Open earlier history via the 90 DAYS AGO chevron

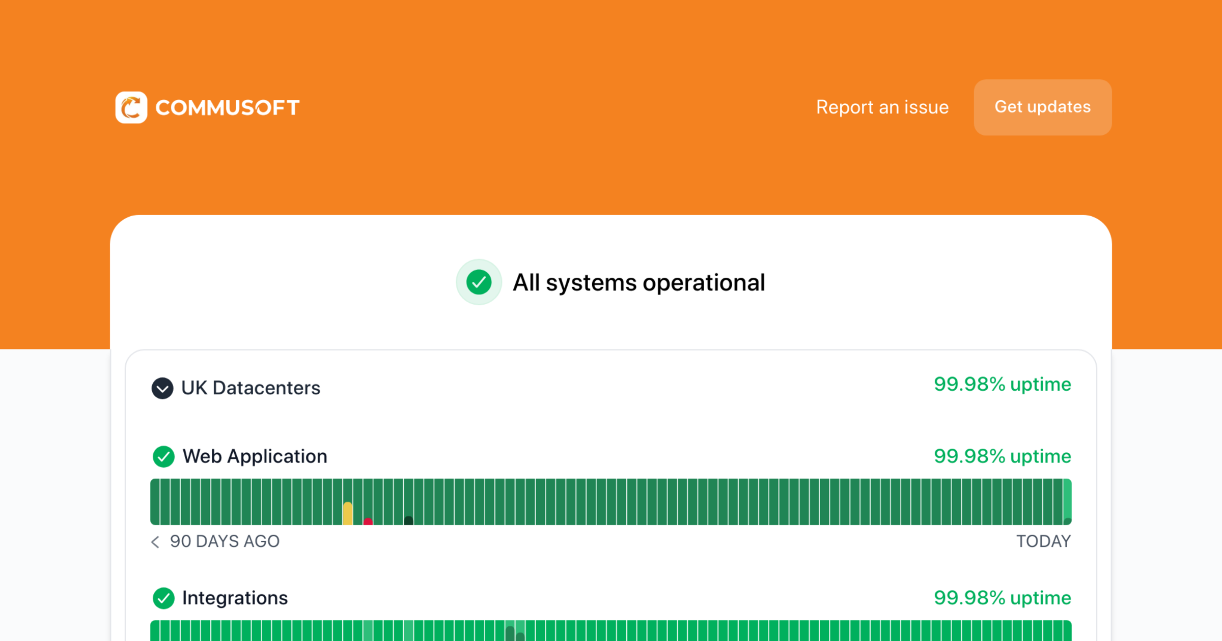(x=155, y=542)
